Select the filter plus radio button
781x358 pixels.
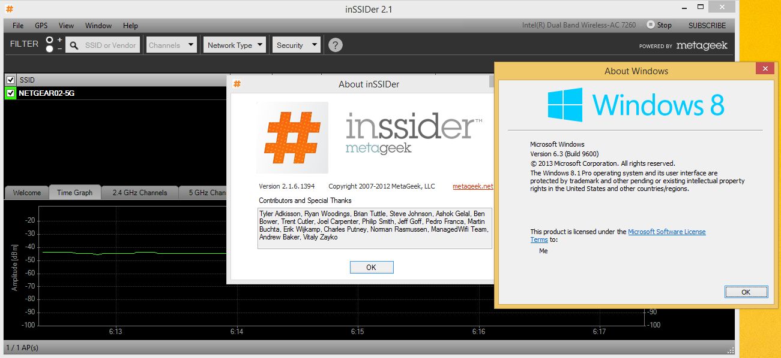click(x=49, y=40)
